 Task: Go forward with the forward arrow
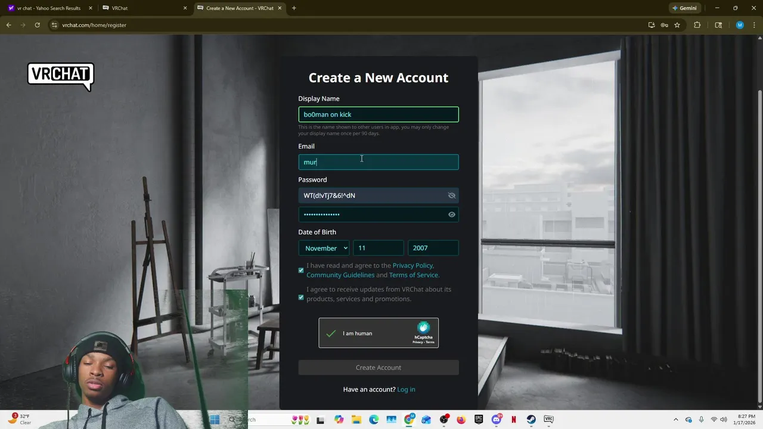23,25
